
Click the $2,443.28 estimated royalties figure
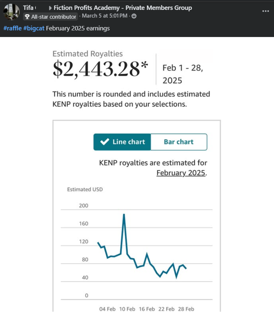point(96,69)
